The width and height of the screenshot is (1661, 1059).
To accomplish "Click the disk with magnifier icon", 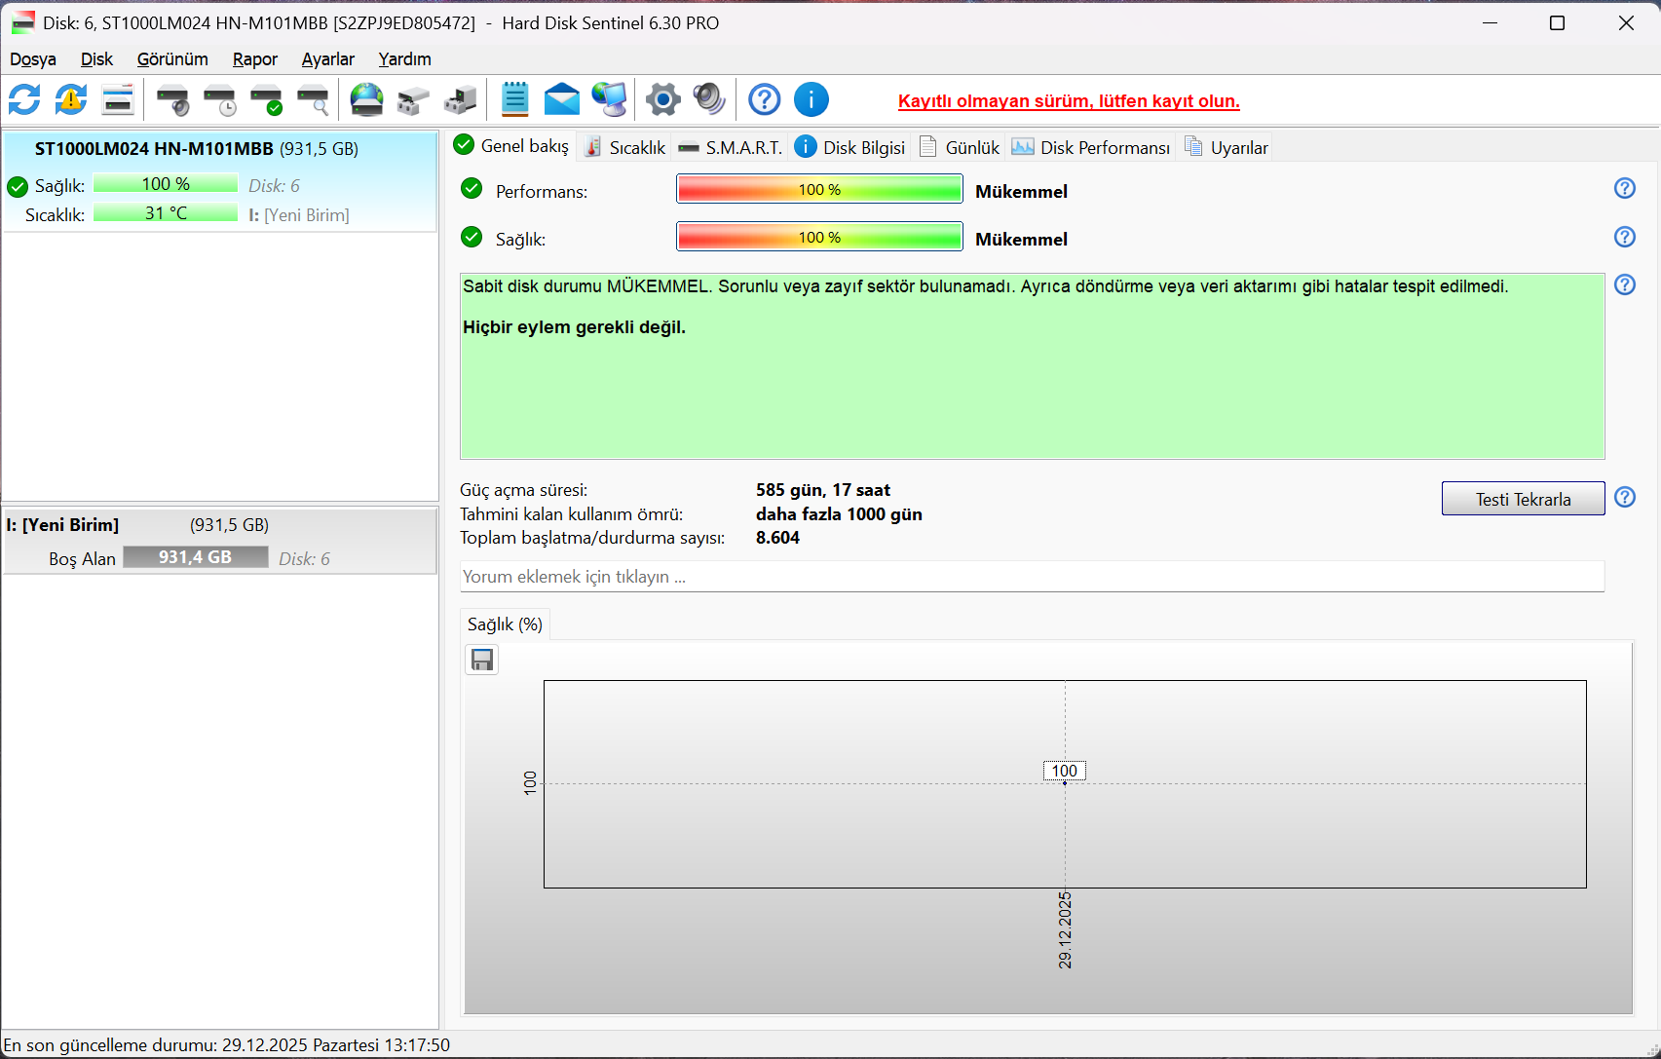I will [313, 99].
